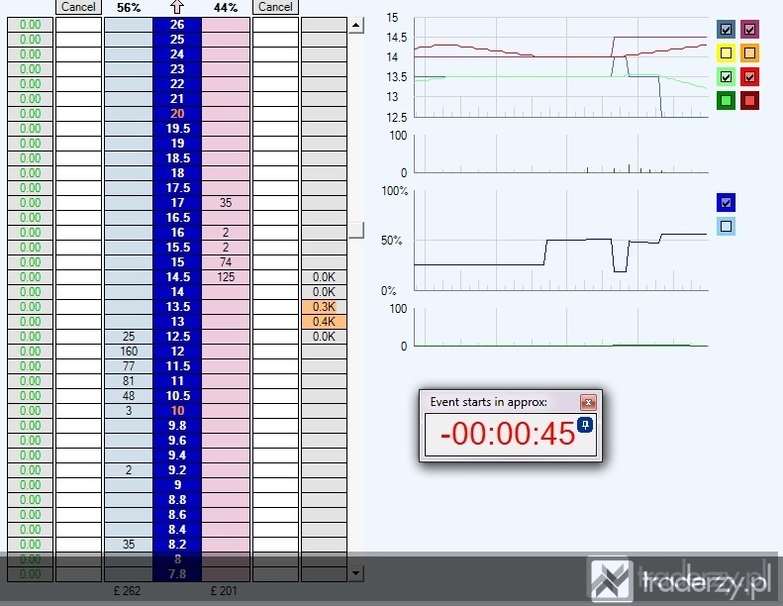Click the 0.00 profit cell beside 26
The height and width of the screenshot is (606, 783).
click(30, 25)
